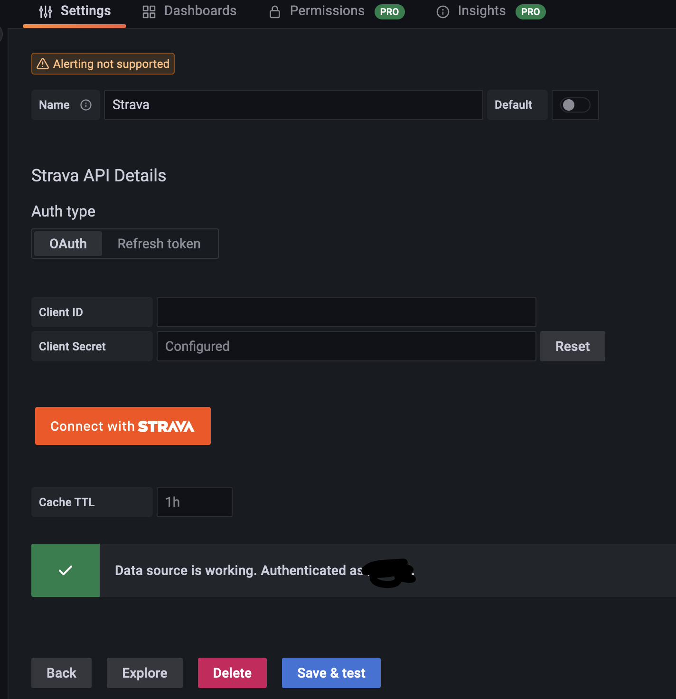Open the Dashboards tab

tap(200, 11)
